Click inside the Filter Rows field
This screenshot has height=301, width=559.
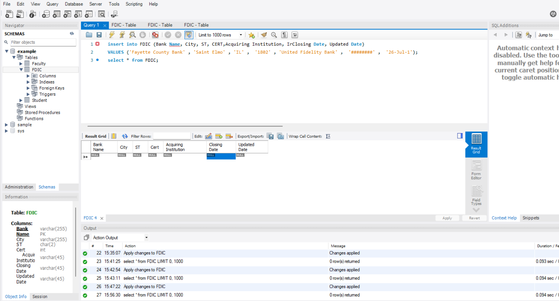(172, 136)
